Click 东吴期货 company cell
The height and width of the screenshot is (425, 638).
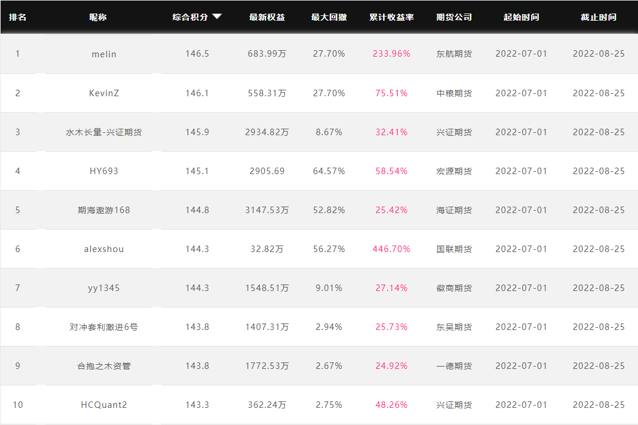coord(454,327)
